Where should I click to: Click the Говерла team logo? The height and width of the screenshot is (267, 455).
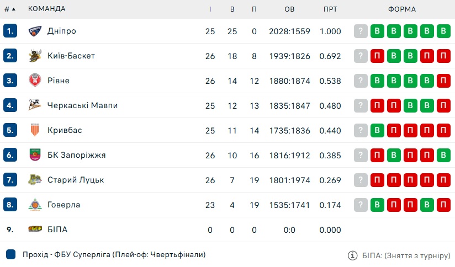pos(35,205)
